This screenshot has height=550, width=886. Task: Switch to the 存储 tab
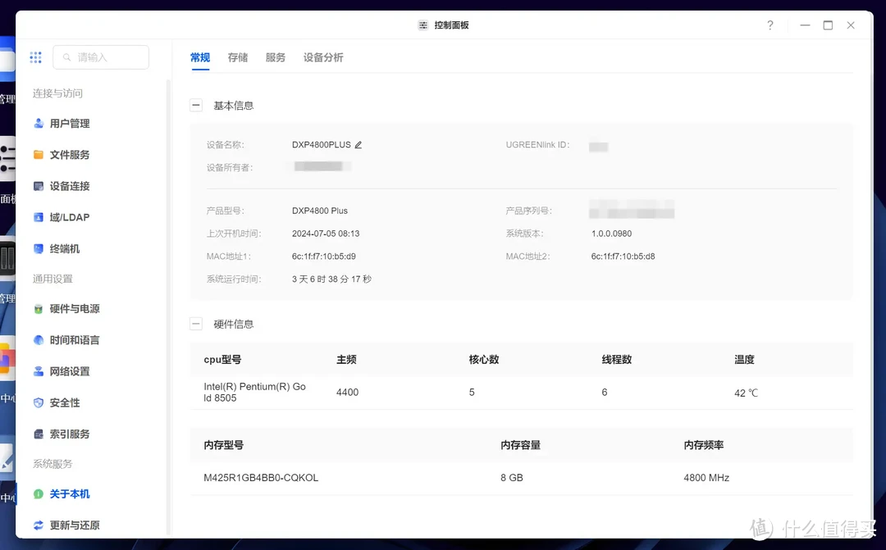pyautogui.click(x=238, y=57)
